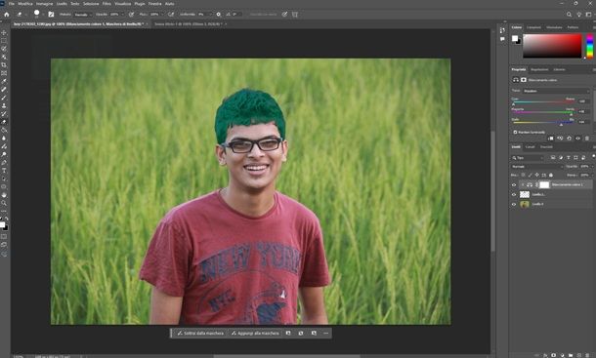The height and width of the screenshot is (358, 596).
Task: Open the more options dots in contextual bar
Action: 325,333
